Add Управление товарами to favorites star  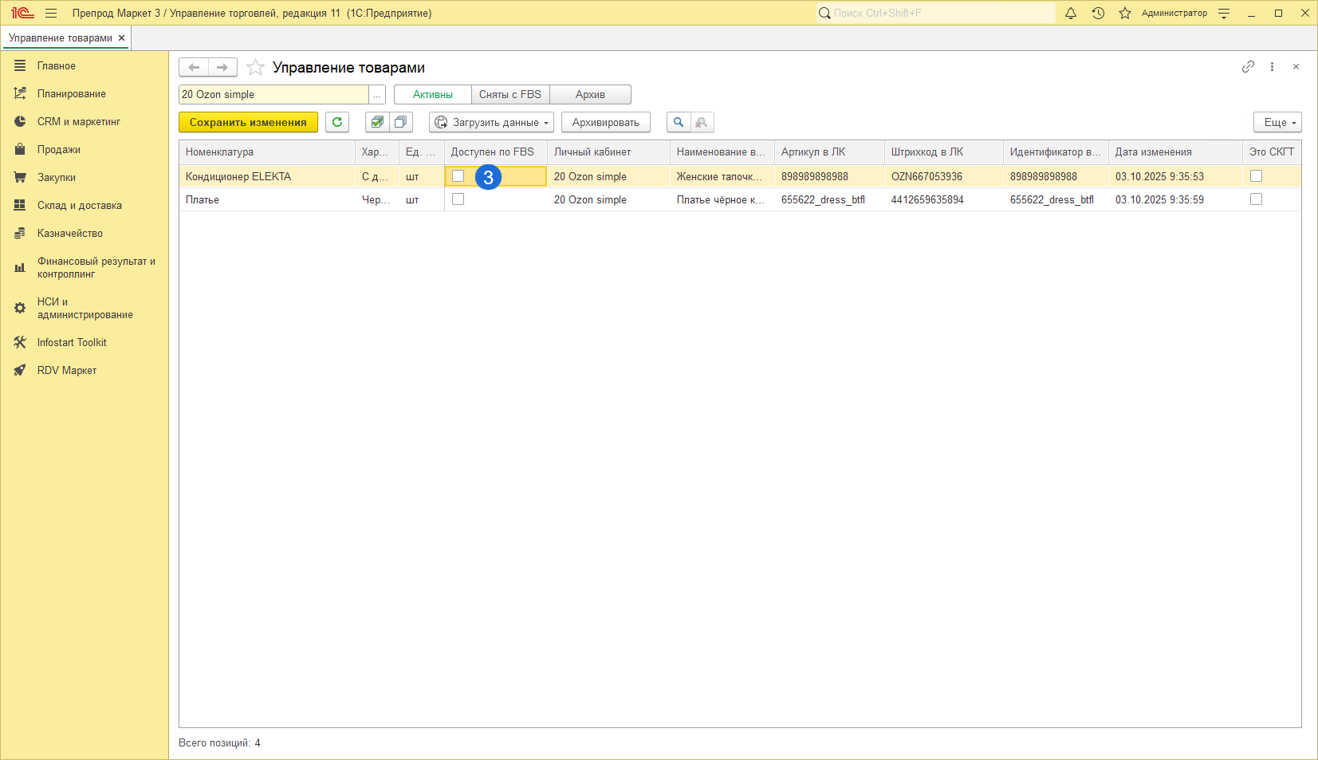(x=255, y=68)
